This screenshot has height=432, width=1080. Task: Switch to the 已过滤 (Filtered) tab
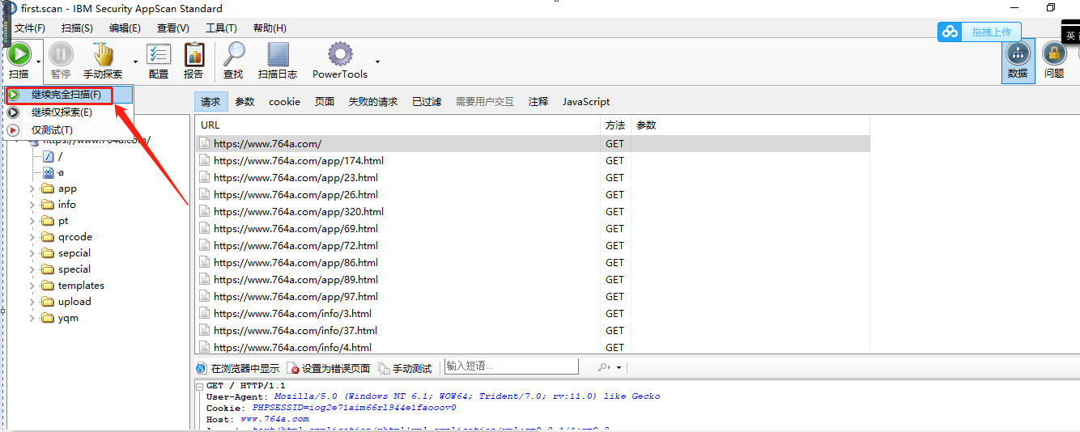tap(427, 102)
